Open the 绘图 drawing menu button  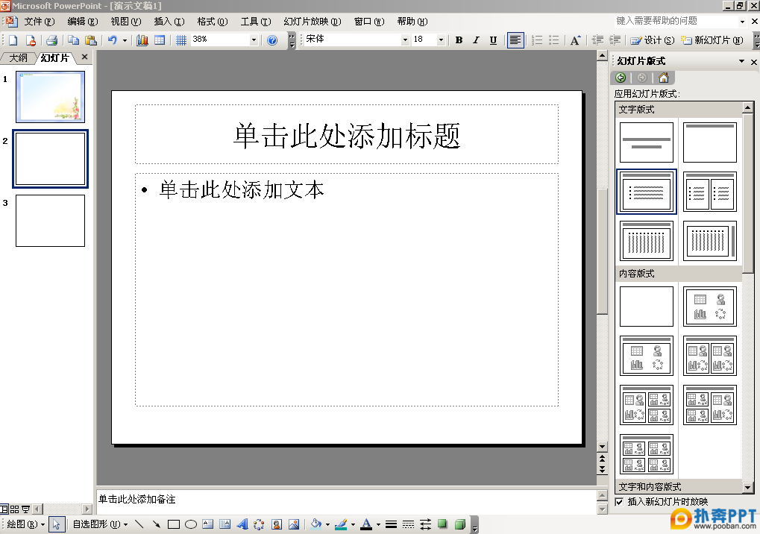click(x=25, y=524)
